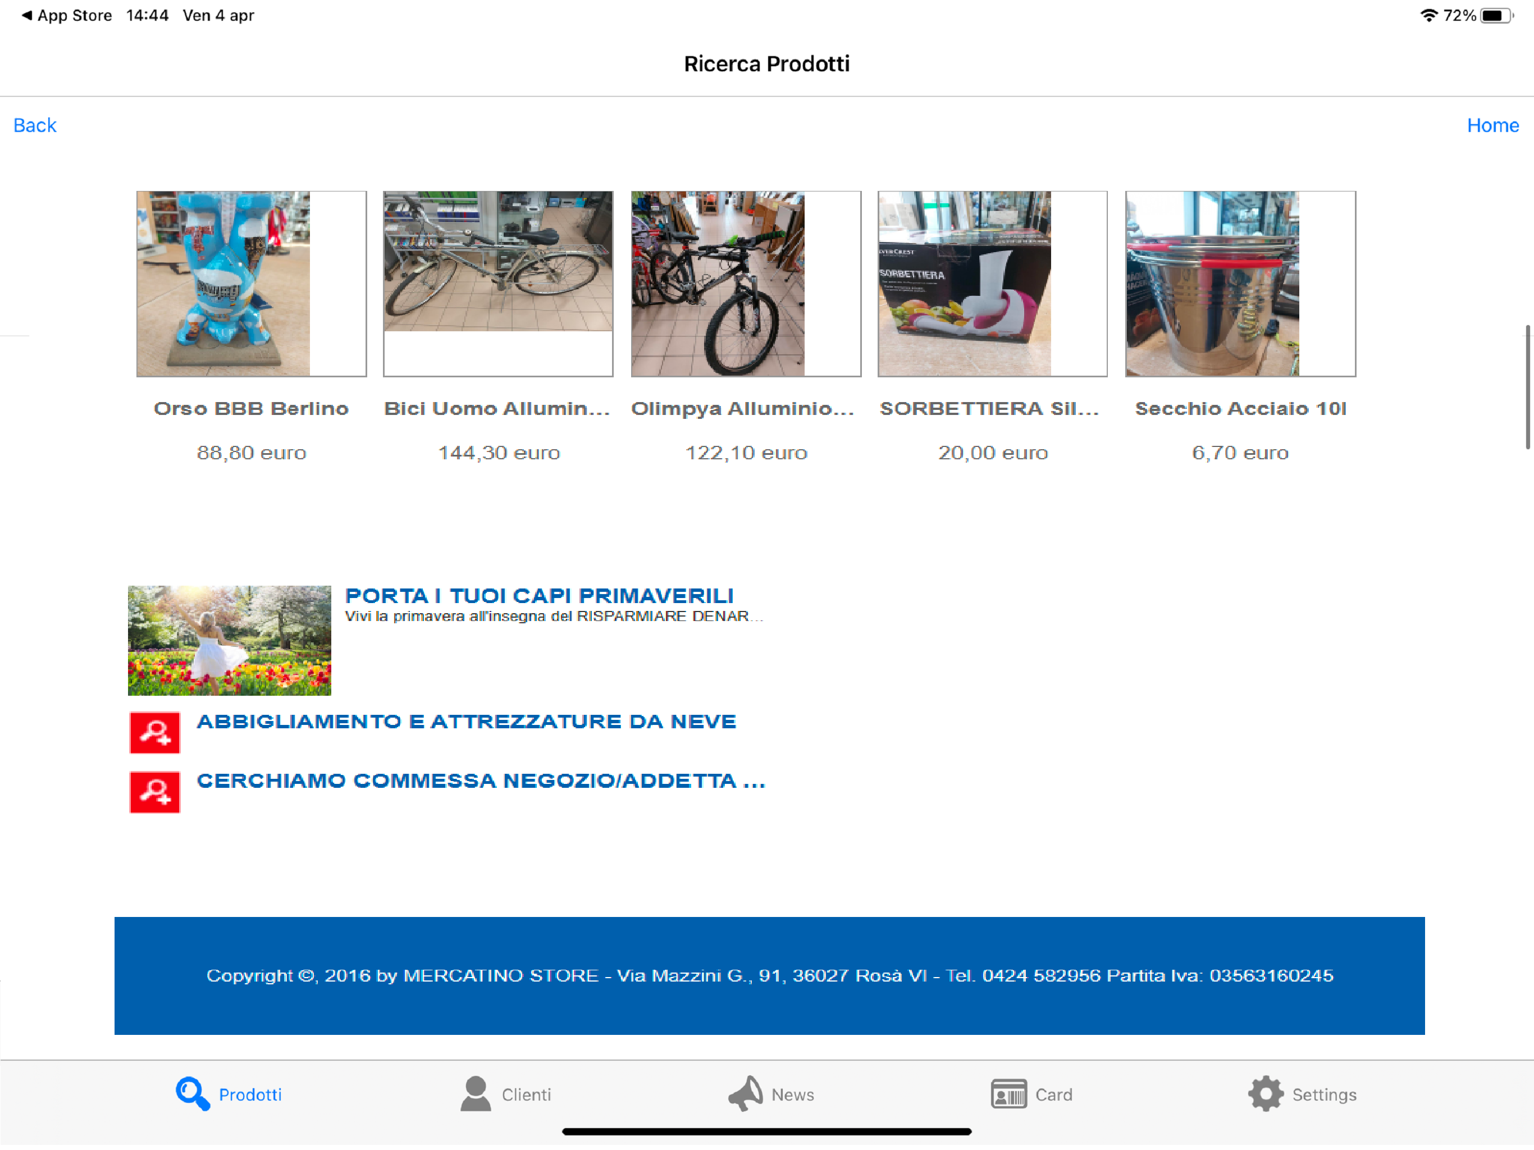Open the spring tulips news image
The height and width of the screenshot is (1150, 1534).
coord(230,640)
